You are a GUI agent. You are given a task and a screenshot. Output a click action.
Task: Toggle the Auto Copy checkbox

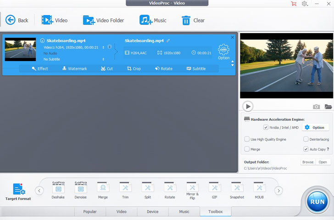tap(306, 149)
